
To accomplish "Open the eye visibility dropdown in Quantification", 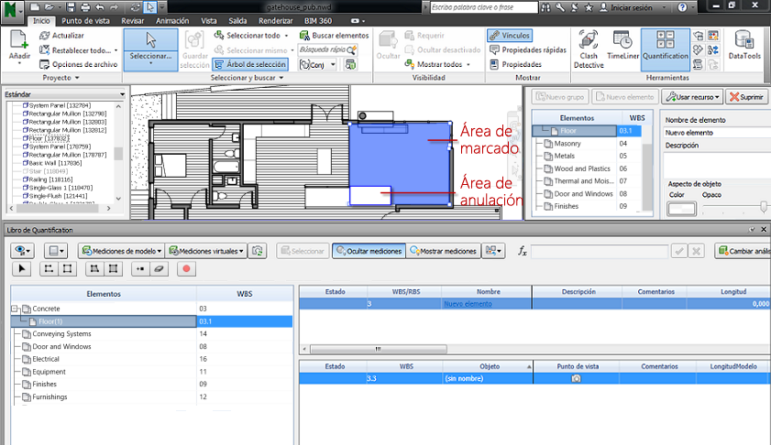I will [x=22, y=251].
